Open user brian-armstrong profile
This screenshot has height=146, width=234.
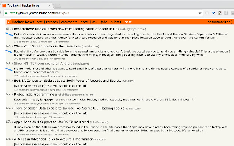[x=38, y=76]
